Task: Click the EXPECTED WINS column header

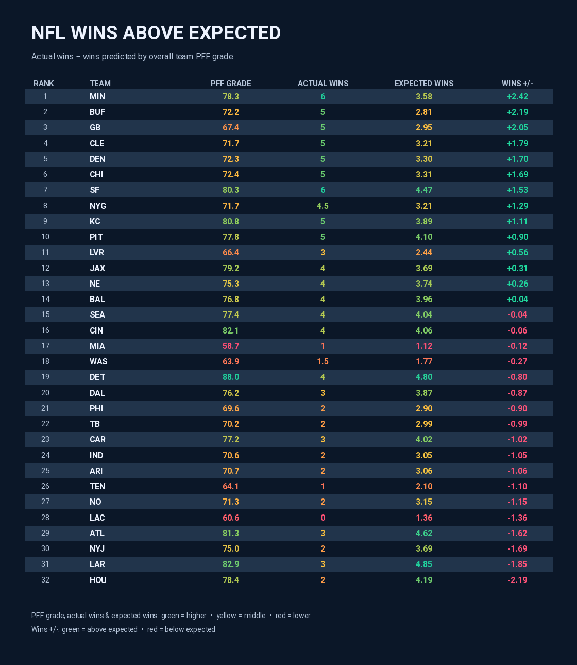Action: pyautogui.click(x=424, y=84)
